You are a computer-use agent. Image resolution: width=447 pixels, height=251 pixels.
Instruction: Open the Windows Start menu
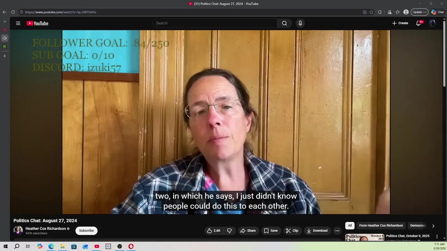pyautogui.click(x=6, y=246)
